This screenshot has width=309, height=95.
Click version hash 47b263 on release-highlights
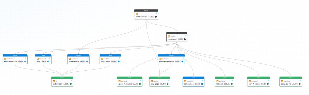(178, 62)
